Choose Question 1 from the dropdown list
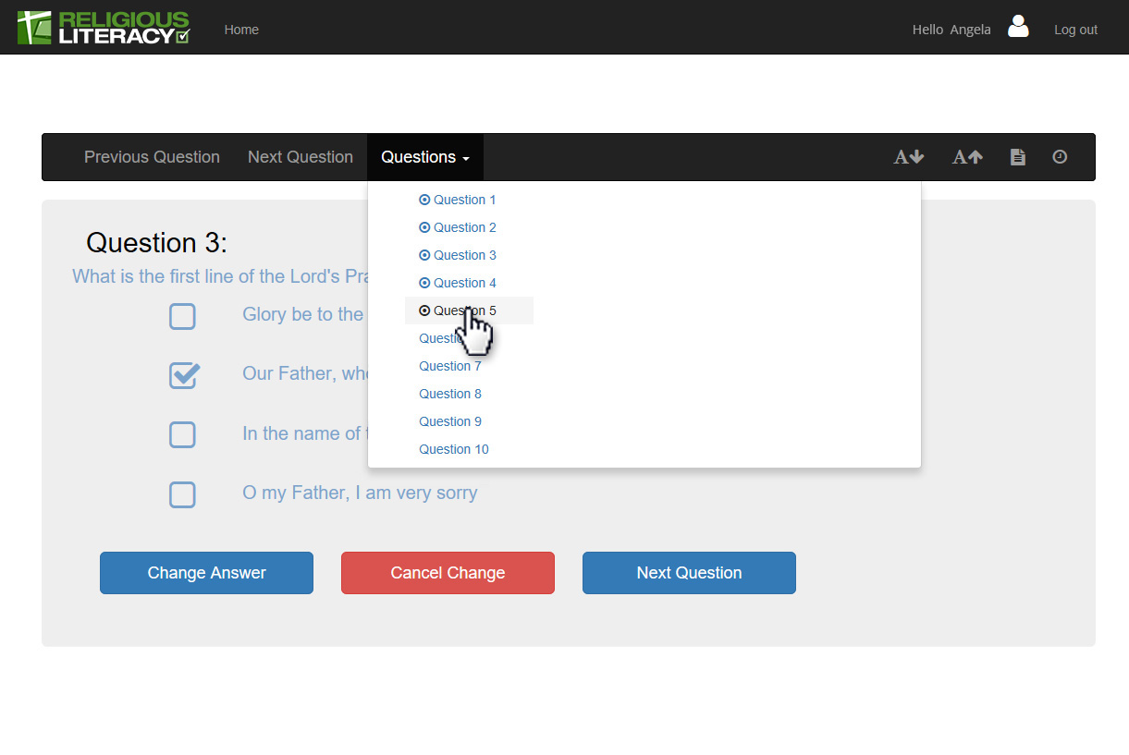This screenshot has width=1129, height=755. pos(464,200)
